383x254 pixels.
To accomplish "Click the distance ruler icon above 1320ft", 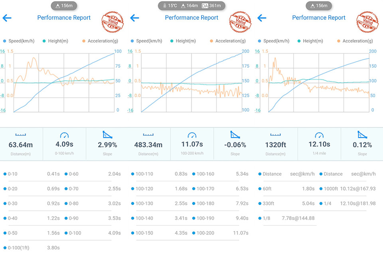I will point(276,135).
